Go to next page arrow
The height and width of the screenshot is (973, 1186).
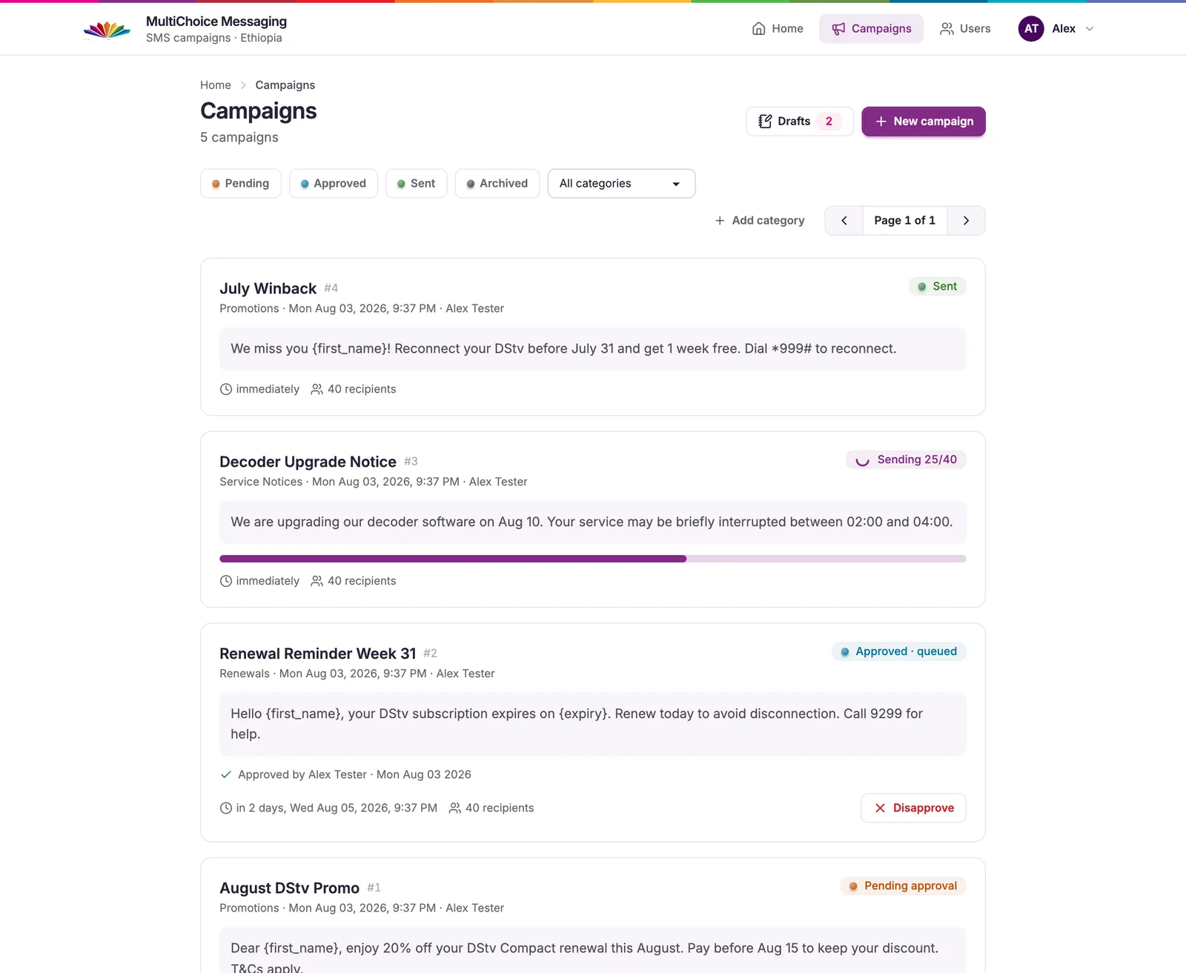pyautogui.click(x=966, y=221)
